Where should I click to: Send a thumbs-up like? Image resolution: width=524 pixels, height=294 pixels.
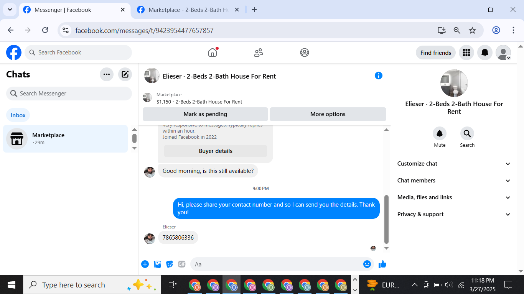382,264
